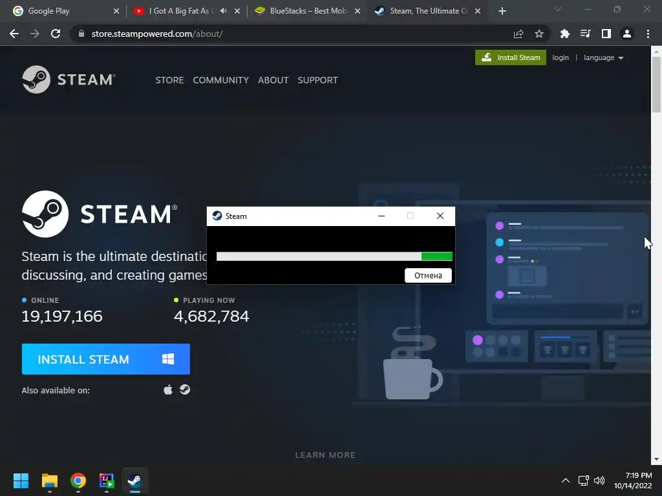Click the share page icon
This screenshot has width=662, height=496.
518,34
